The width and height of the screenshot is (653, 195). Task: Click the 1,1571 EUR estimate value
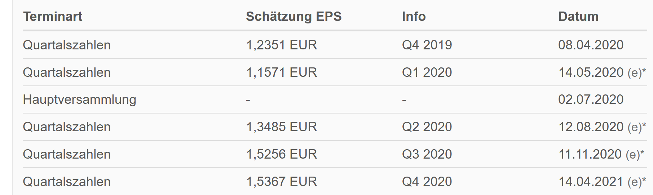281,72
